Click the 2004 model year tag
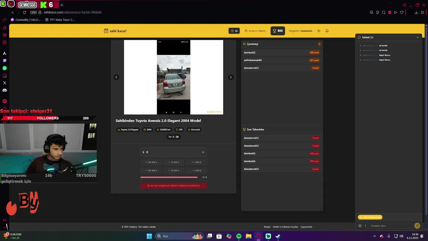 [x=147, y=130]
